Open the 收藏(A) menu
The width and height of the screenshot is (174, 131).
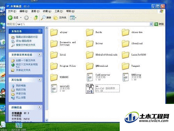coord(47,11)
